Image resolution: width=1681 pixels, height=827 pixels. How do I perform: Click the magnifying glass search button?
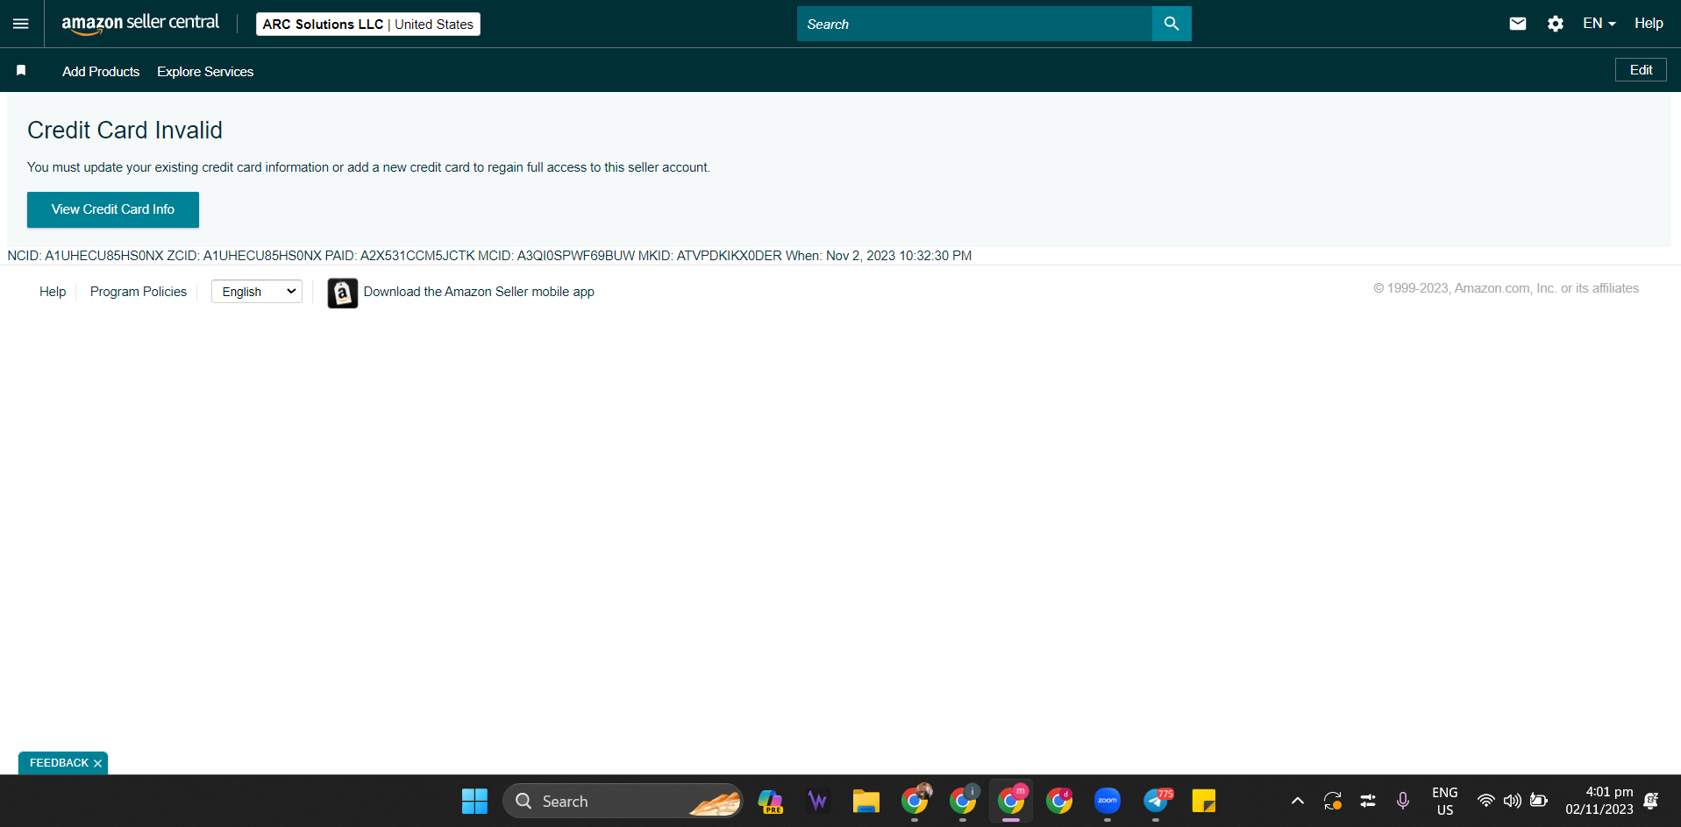(1172, 24)
